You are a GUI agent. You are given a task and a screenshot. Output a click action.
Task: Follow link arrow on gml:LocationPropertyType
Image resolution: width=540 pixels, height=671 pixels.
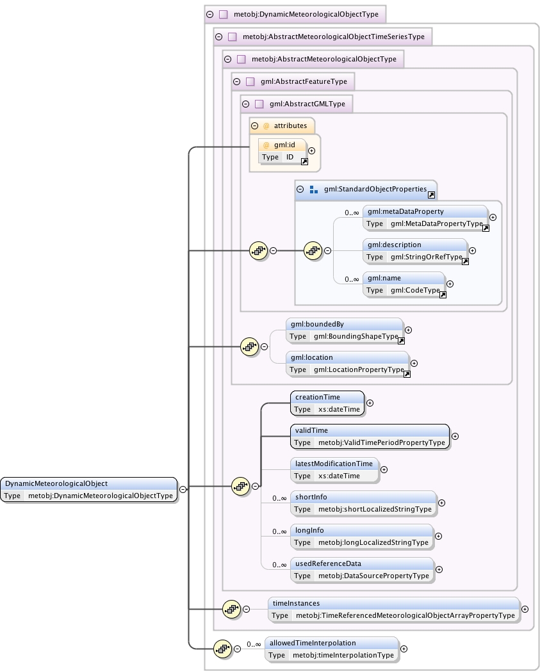[407, 374]
